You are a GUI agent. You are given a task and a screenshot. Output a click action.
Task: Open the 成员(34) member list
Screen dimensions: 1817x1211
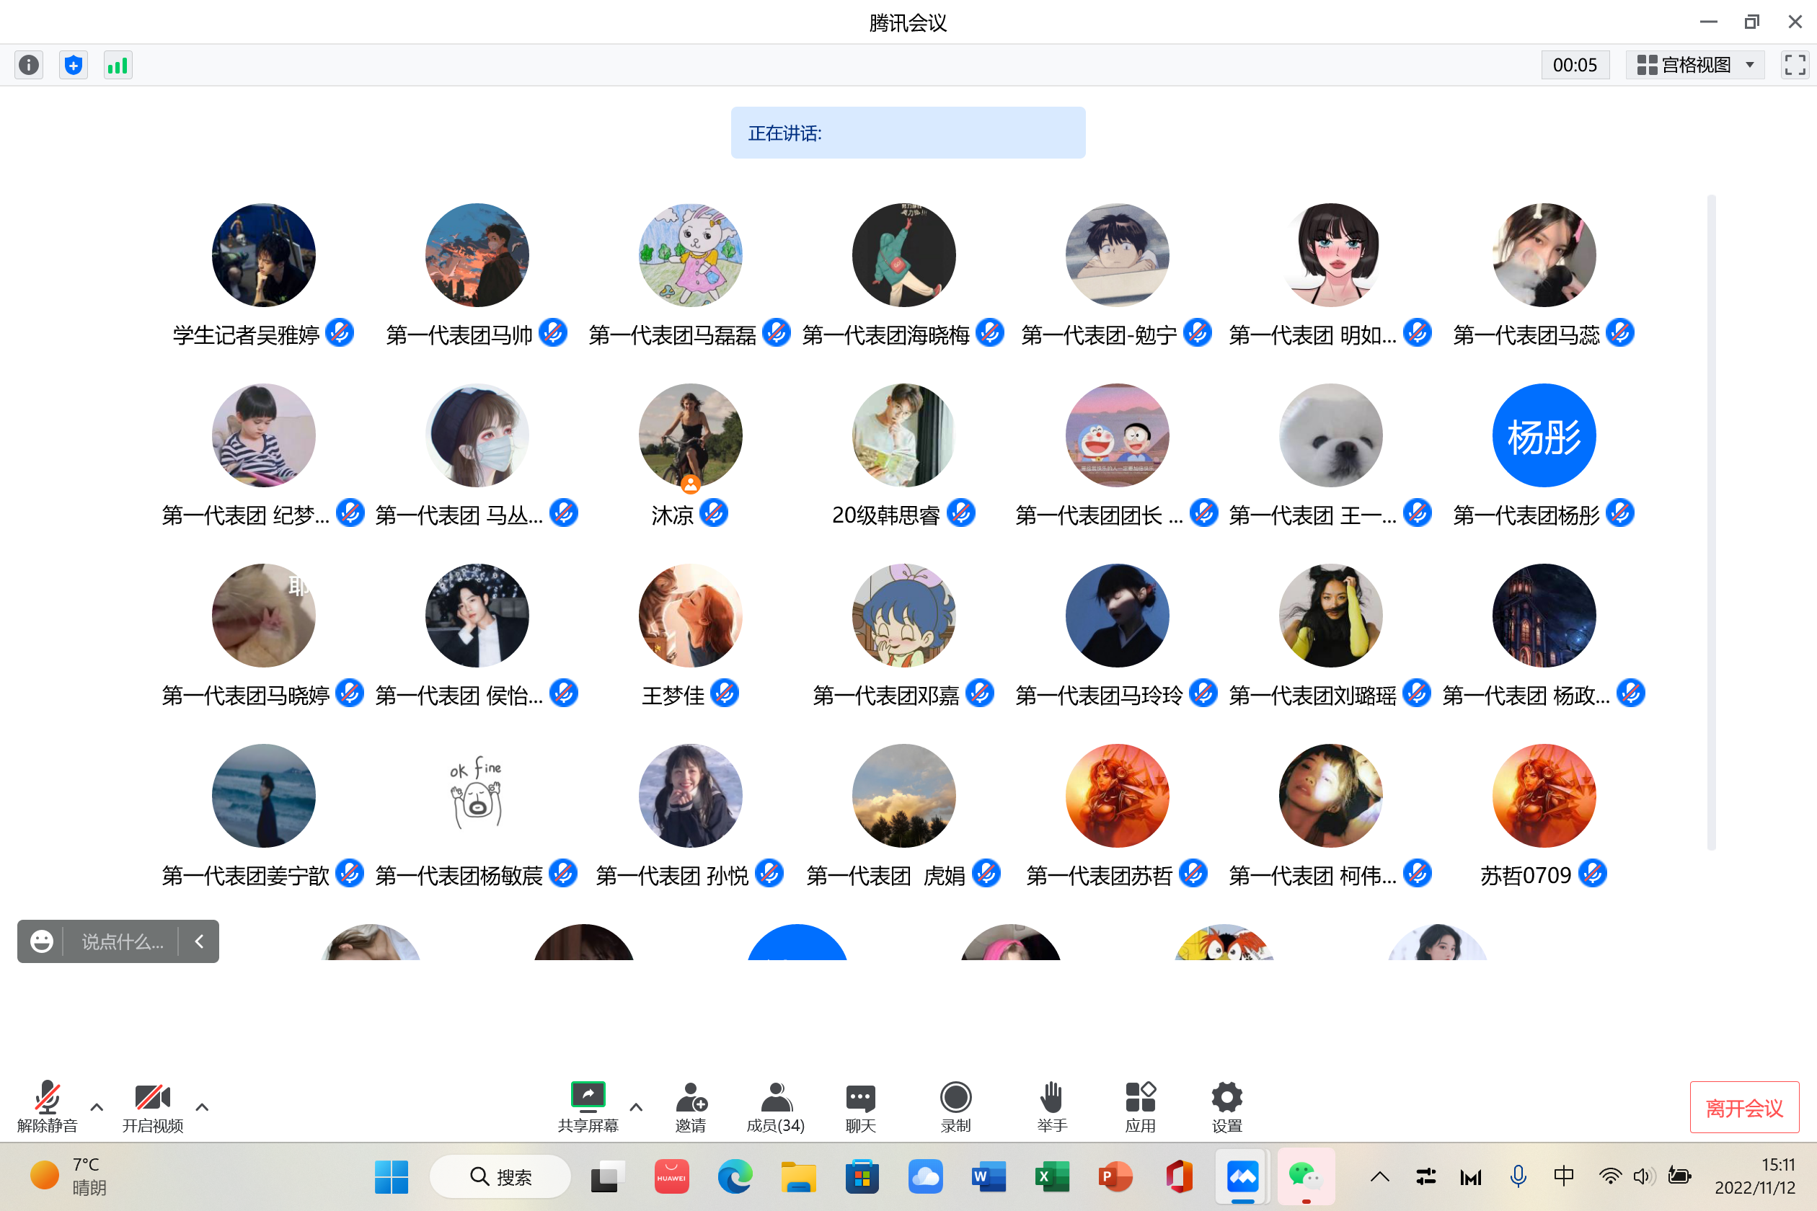pyautogui.click(x=776, y=1106)
